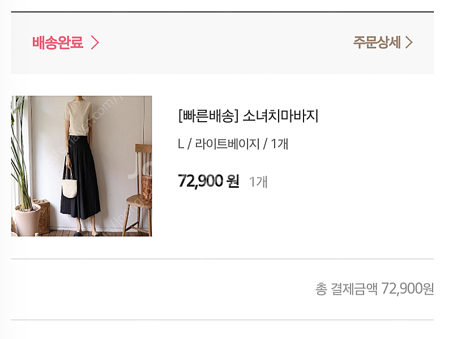Click the empty gray header bar between 배송완료 and 주문상세
The image size is (453, 339).
226,42
